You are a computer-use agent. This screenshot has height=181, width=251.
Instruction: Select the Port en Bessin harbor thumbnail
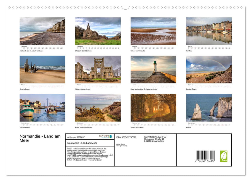pyautogui.click(x=42, y=108)
